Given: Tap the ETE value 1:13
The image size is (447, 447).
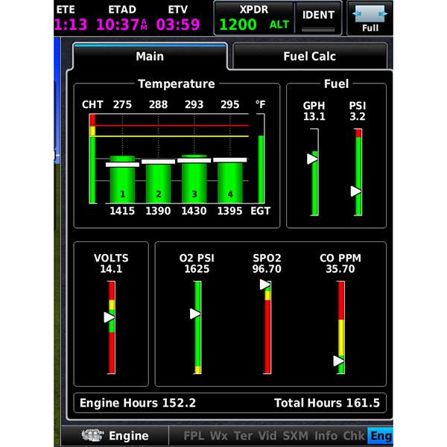Looking at the screenshot, I should [x=71, y=25].
